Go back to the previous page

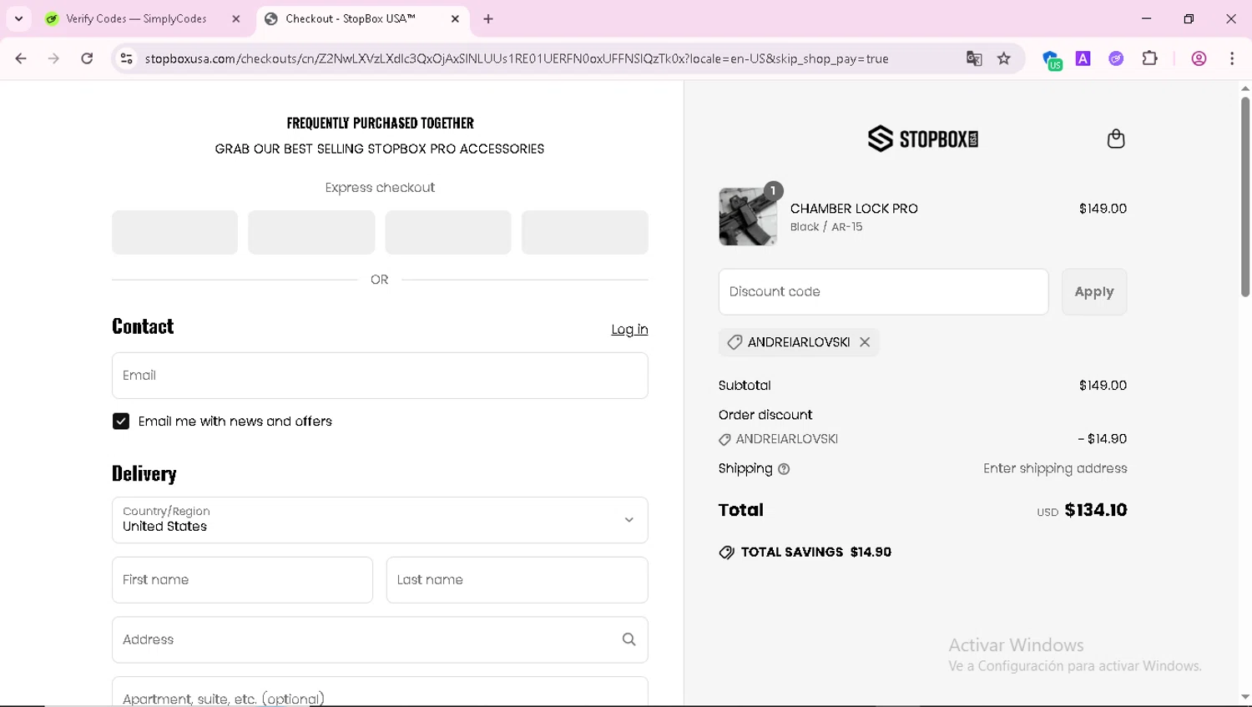21,58
